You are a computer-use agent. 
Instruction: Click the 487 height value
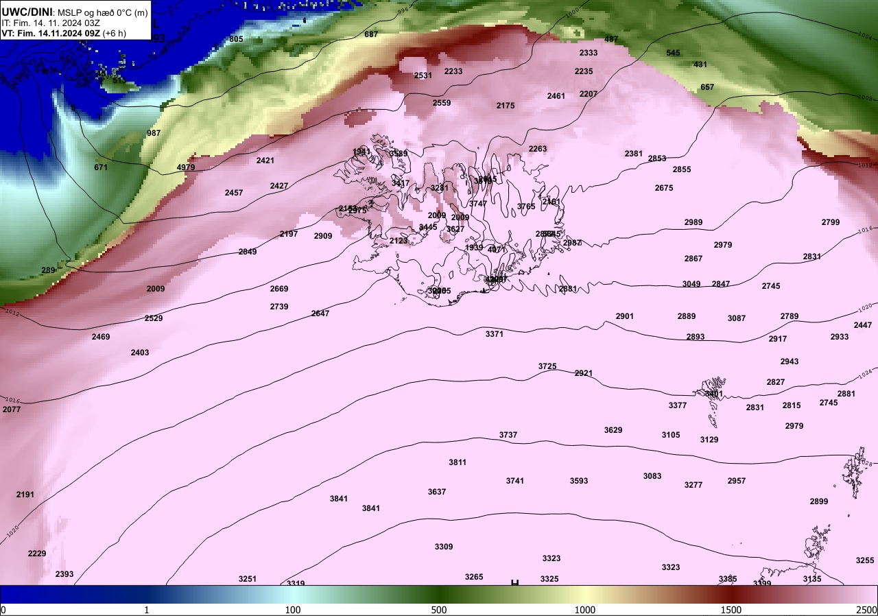point(611,39)
